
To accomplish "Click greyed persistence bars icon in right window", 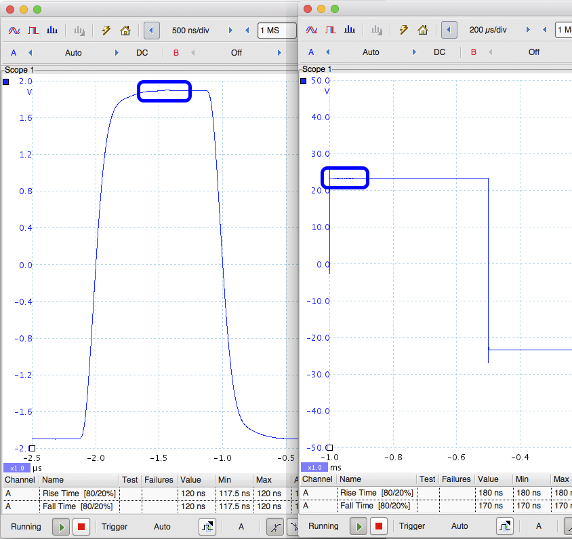I will click(376, 30).
